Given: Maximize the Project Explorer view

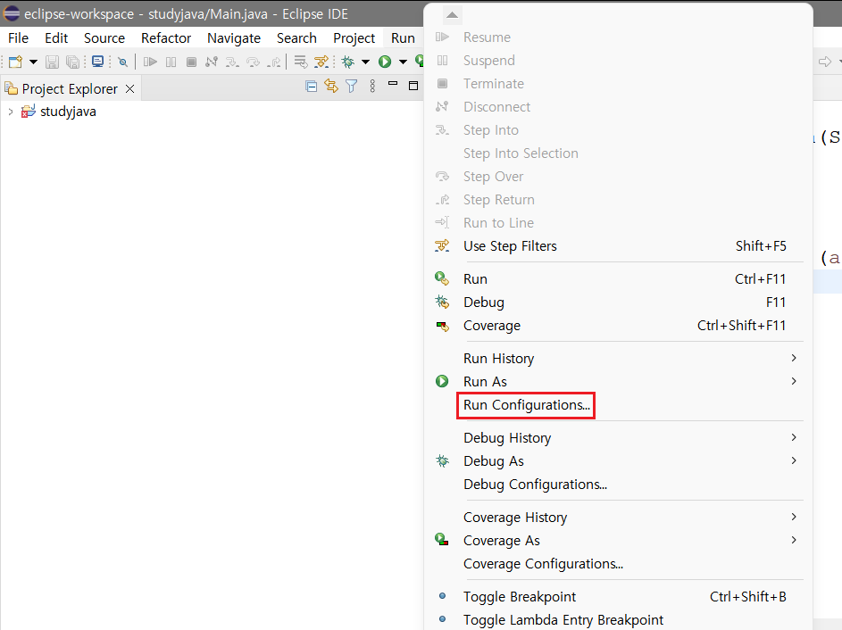Looking at the screenshot, I should coord(413,86).
